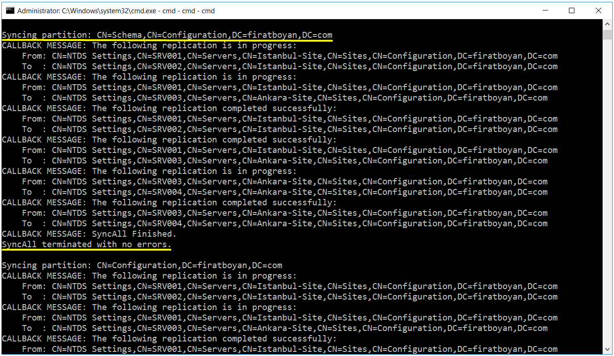614x356 pixels.
Task: Maximize the Administrator cmd window
Action: pos(572,10)
